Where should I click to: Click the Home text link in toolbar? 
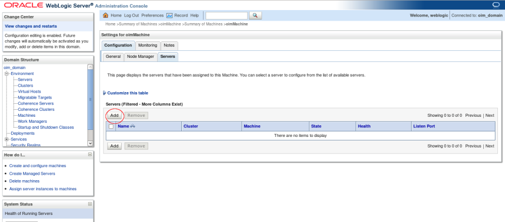click(x=116, y=16)
